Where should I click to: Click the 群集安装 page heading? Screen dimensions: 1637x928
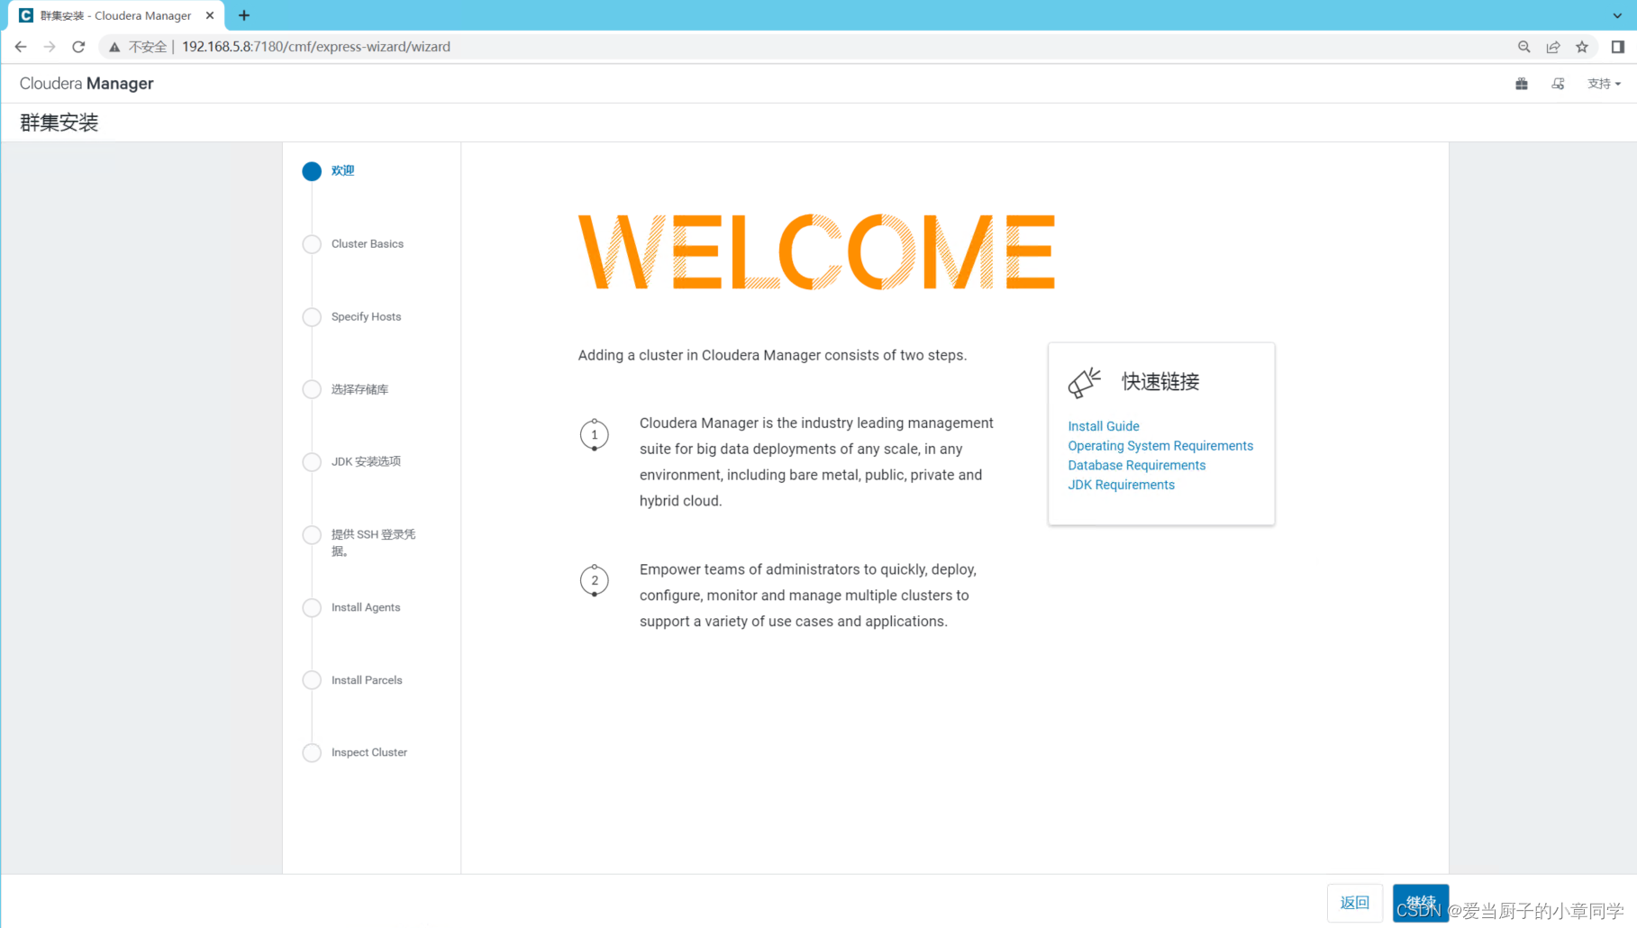coord(59,123)
